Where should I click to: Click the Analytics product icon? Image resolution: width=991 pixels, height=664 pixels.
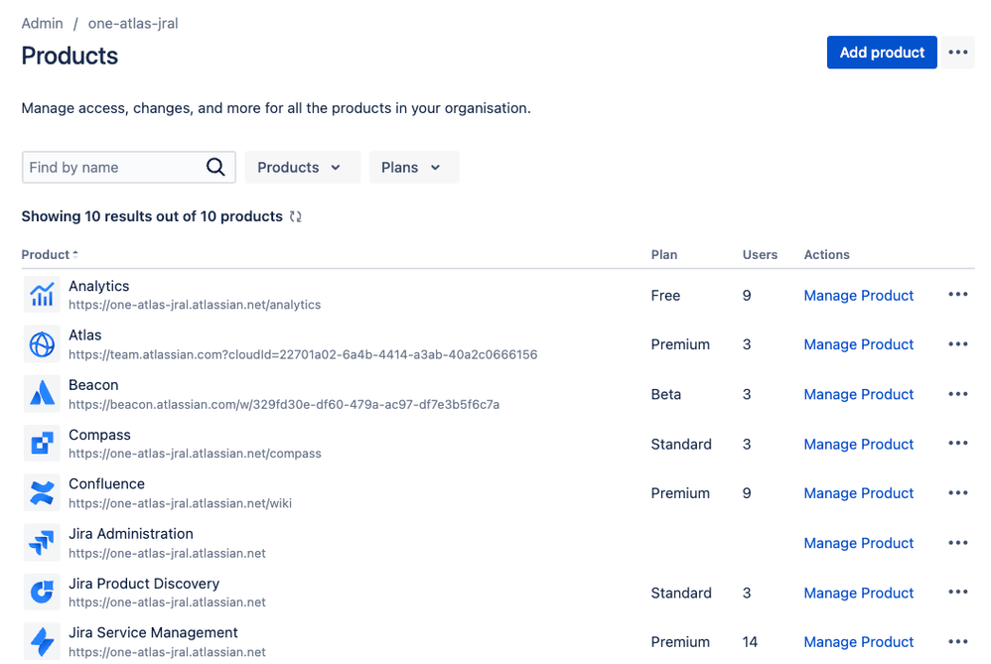pyautogui.click(x=42, y=295)
